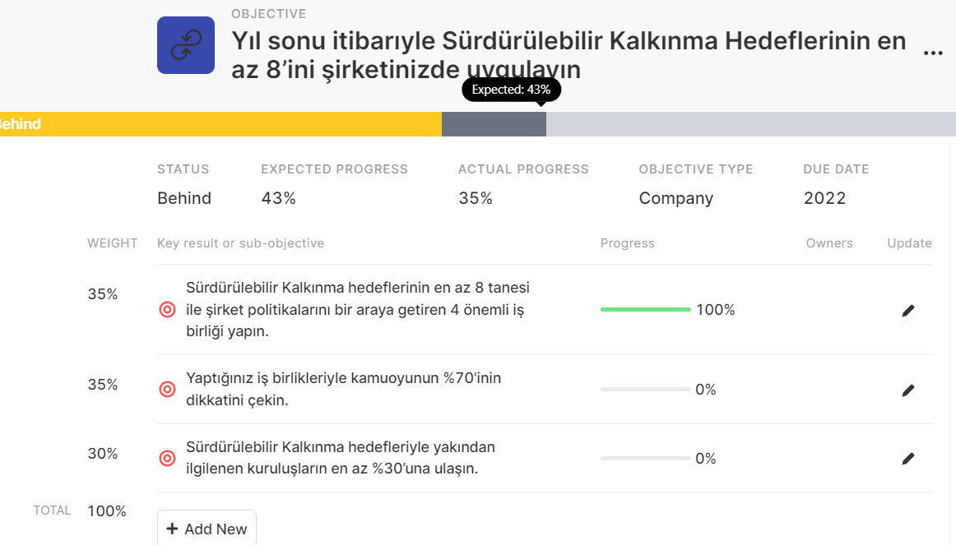
Task: Click target icon of first key result
Action: coord(167,309)
